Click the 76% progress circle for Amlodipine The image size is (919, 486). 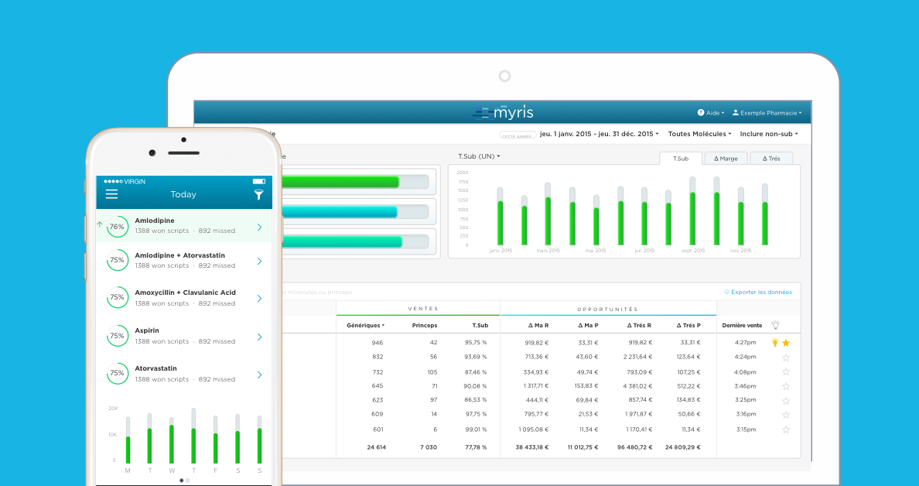click(x=117, y=227)
